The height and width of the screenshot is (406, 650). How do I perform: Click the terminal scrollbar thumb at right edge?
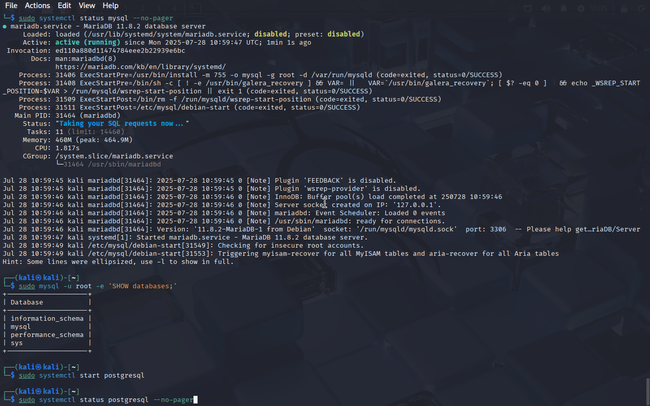coord(647,391)
